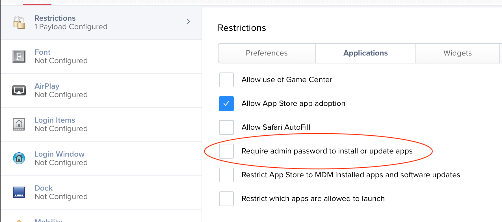Click the Restrictions padlock icon
The height and width of the screenshot is (222, 502).
[19, 22]
